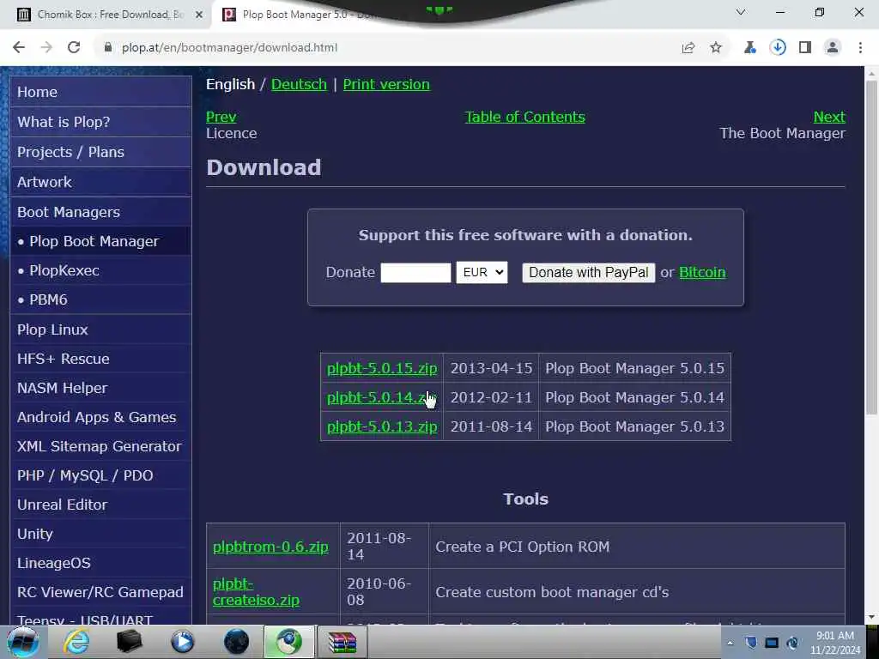Viewport: 879px width, 659px height.
Task: Click the taskbar clock showing 9:01 AM
Action: (835, 642)
